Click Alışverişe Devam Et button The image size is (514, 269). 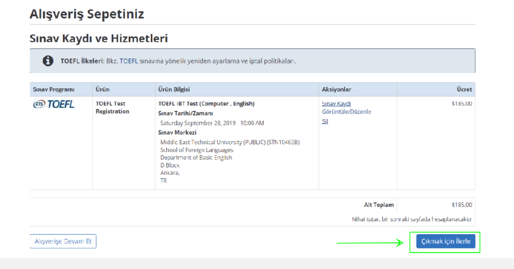tap(63, 241)
